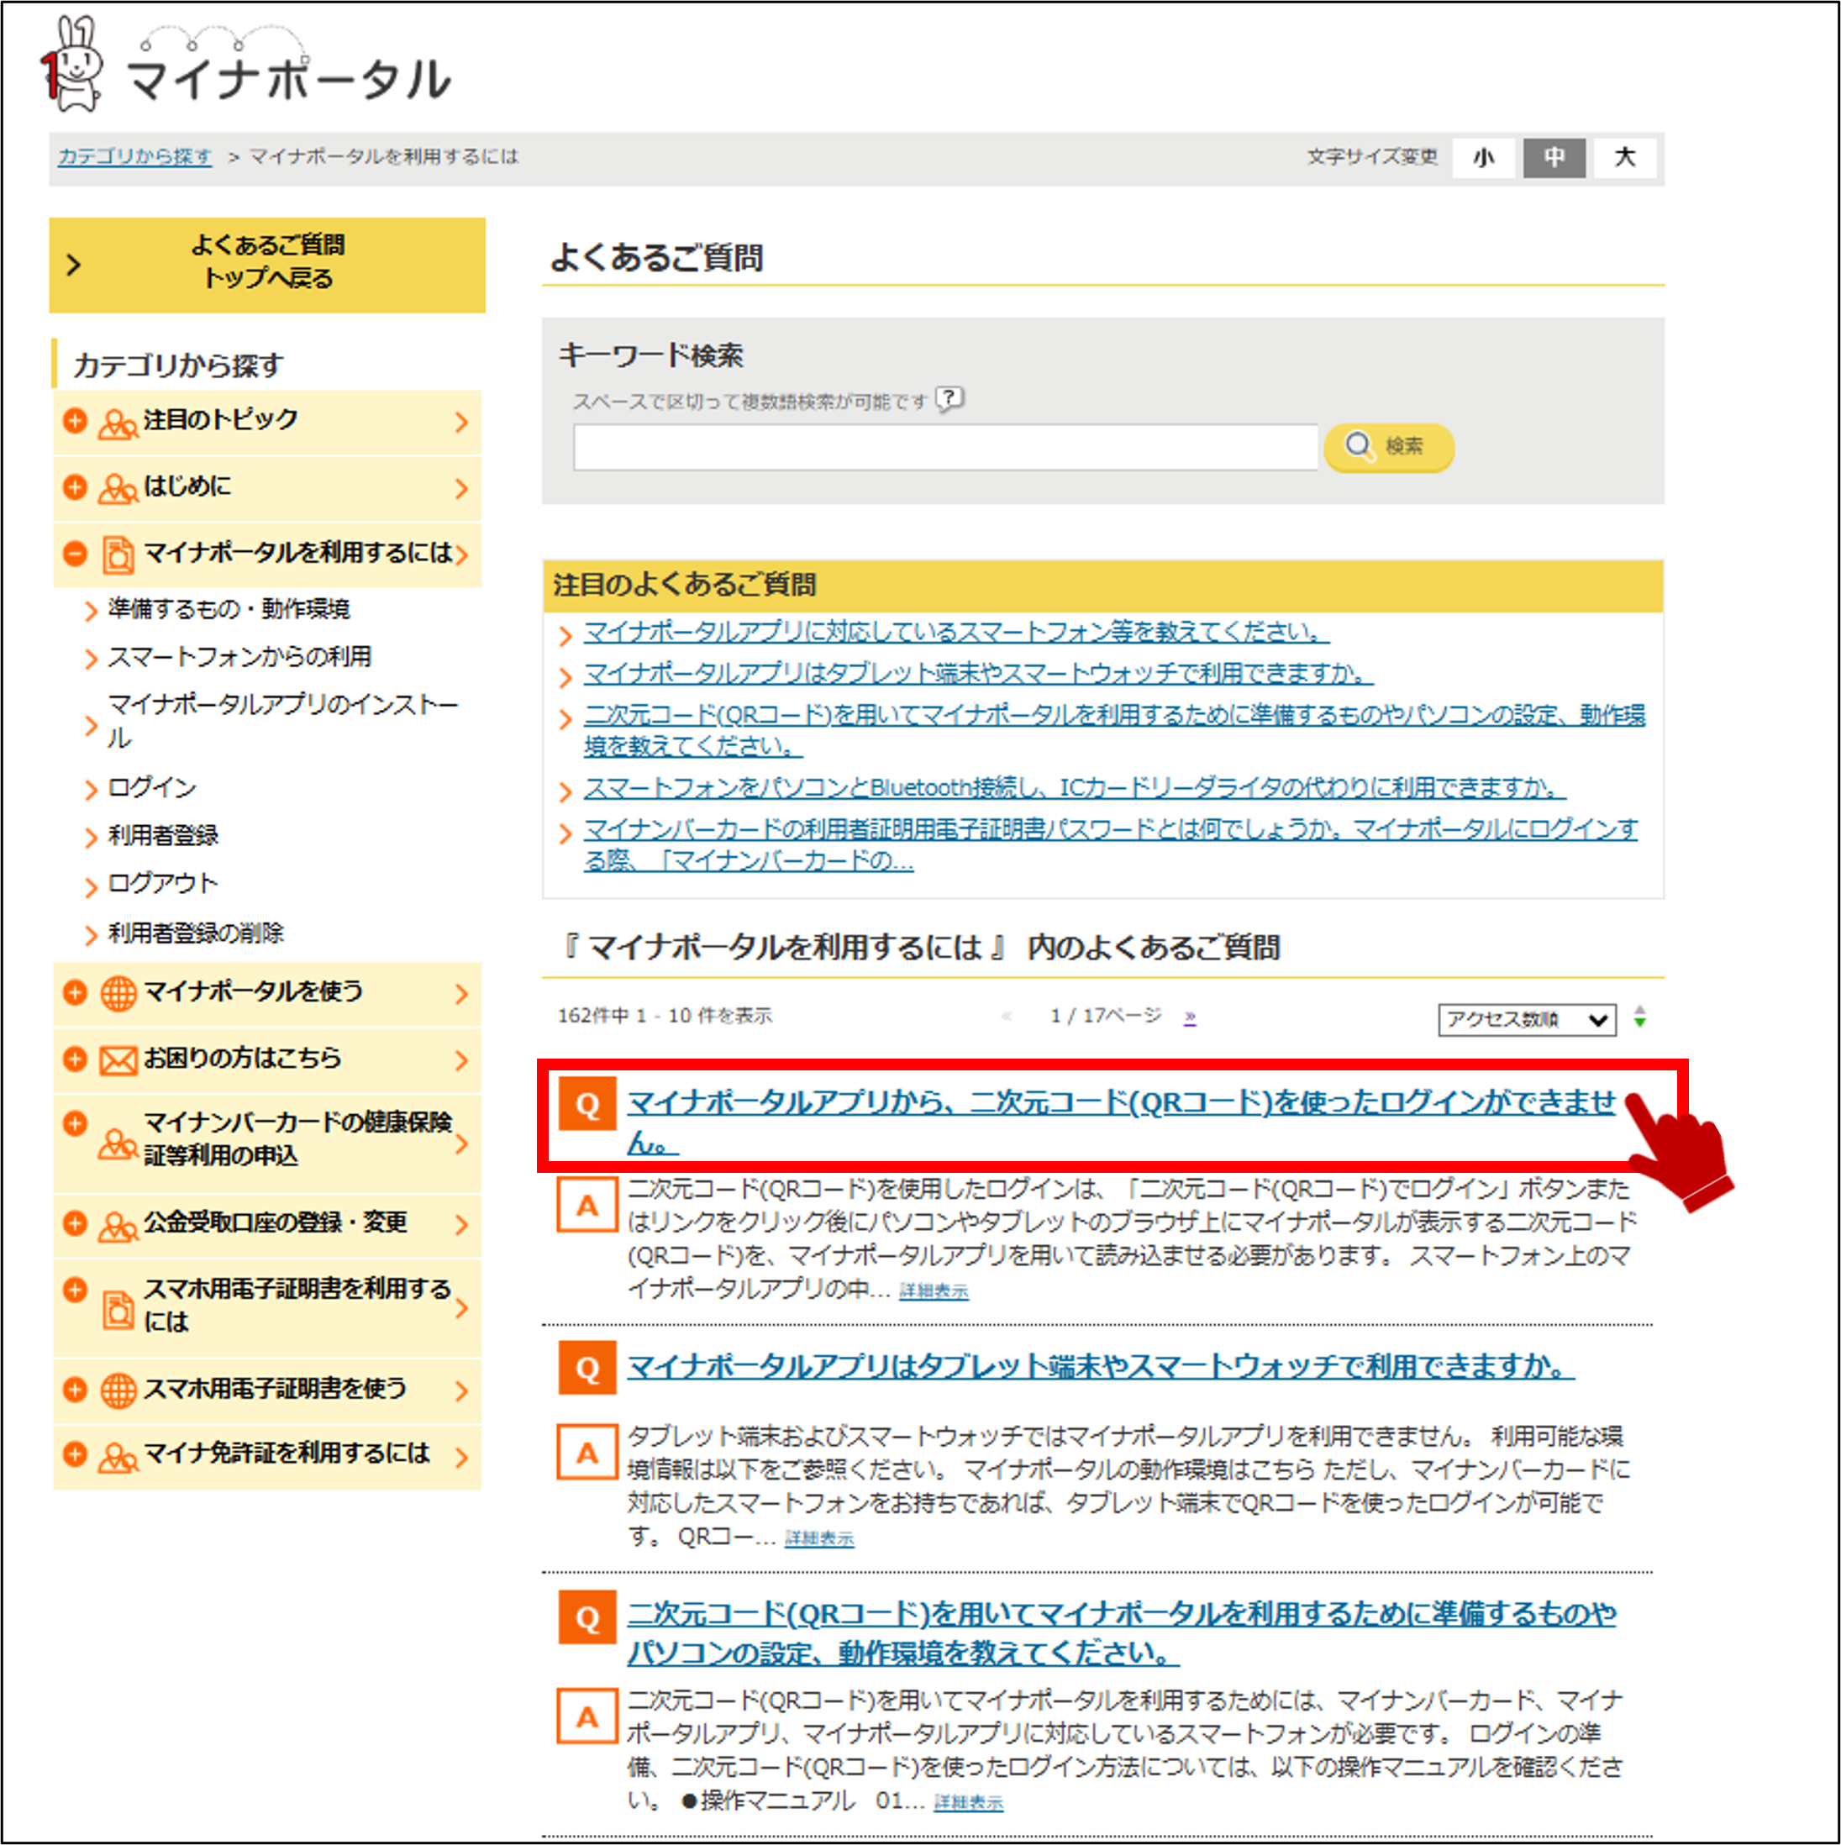Open featured link about タブレット端末やスマートウォッチ

coord(979,674)
